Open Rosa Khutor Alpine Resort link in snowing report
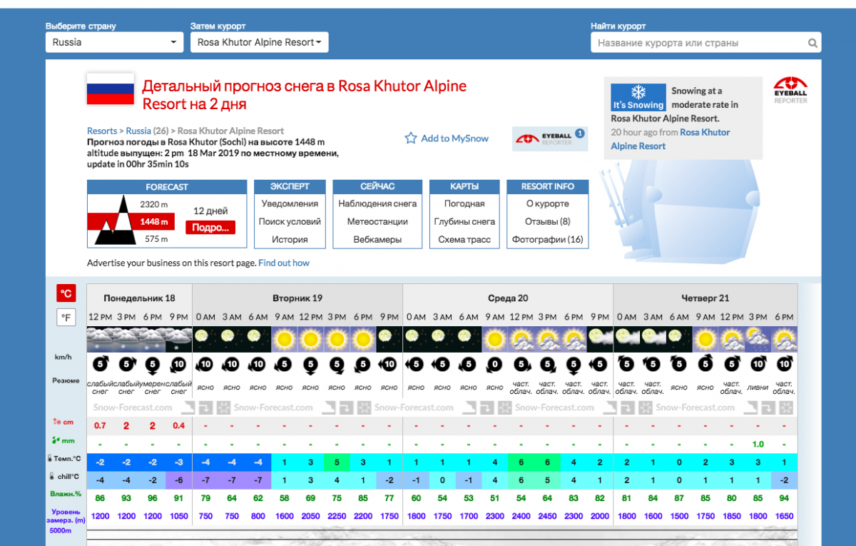The width and height of the screenshot is (856, 546). pos(671,139)
